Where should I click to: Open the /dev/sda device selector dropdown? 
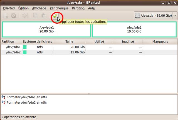(155, 16)
